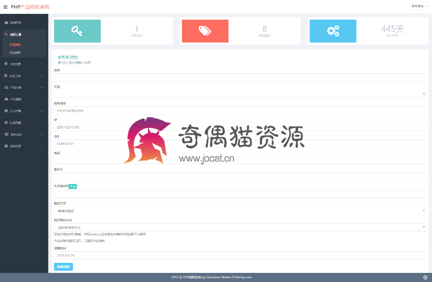The image size is (432, 282).
Task: Open the cloud product update item
Action: (24, 99)
